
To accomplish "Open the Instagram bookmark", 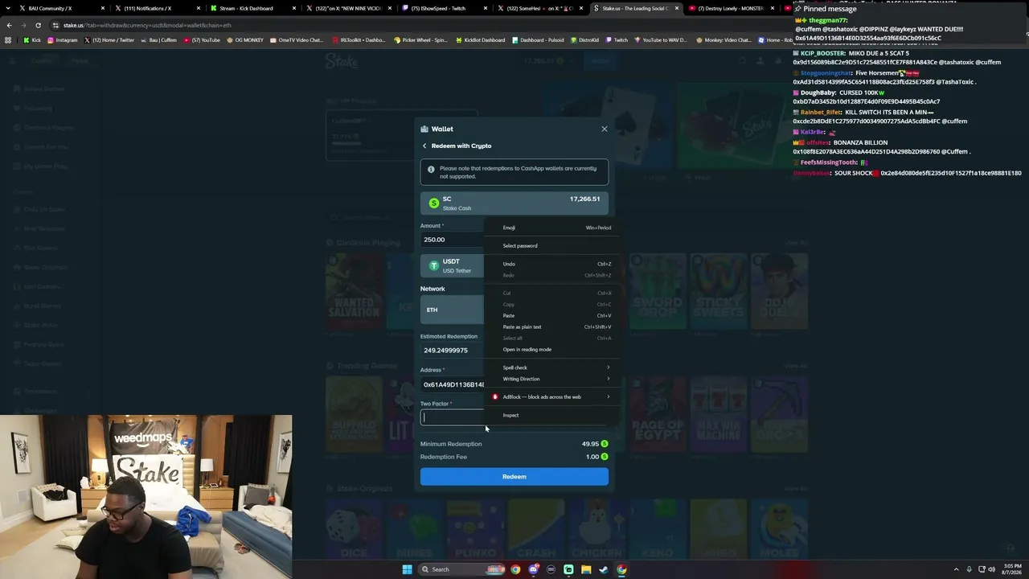I will click(62, 40).
